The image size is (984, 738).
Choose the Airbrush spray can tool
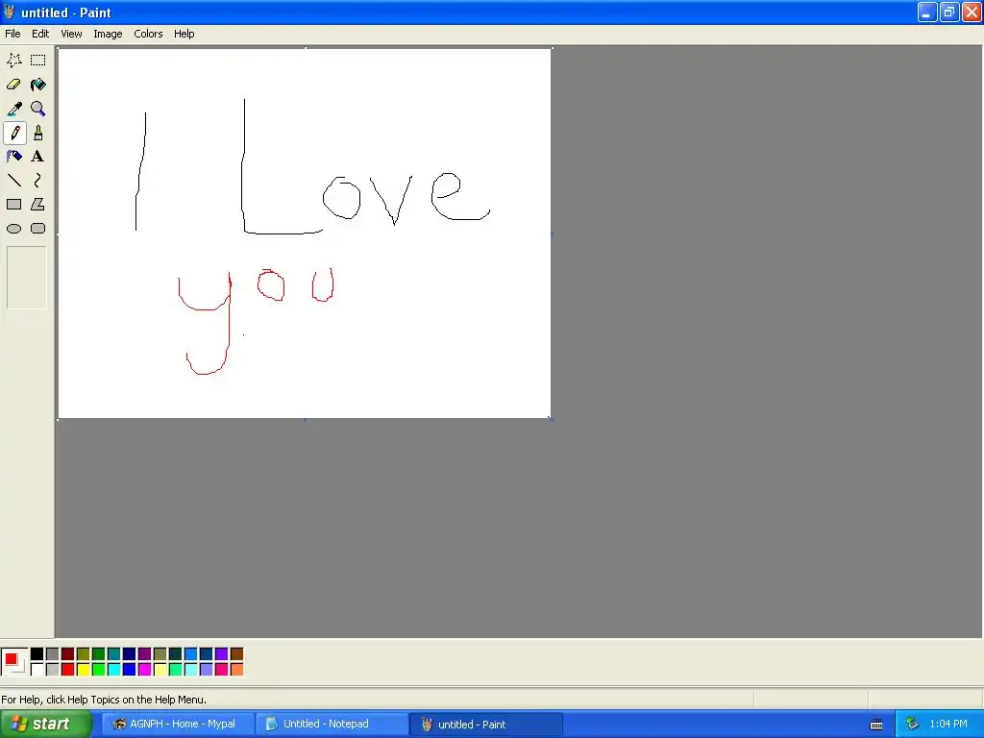[x=13, y=157]
